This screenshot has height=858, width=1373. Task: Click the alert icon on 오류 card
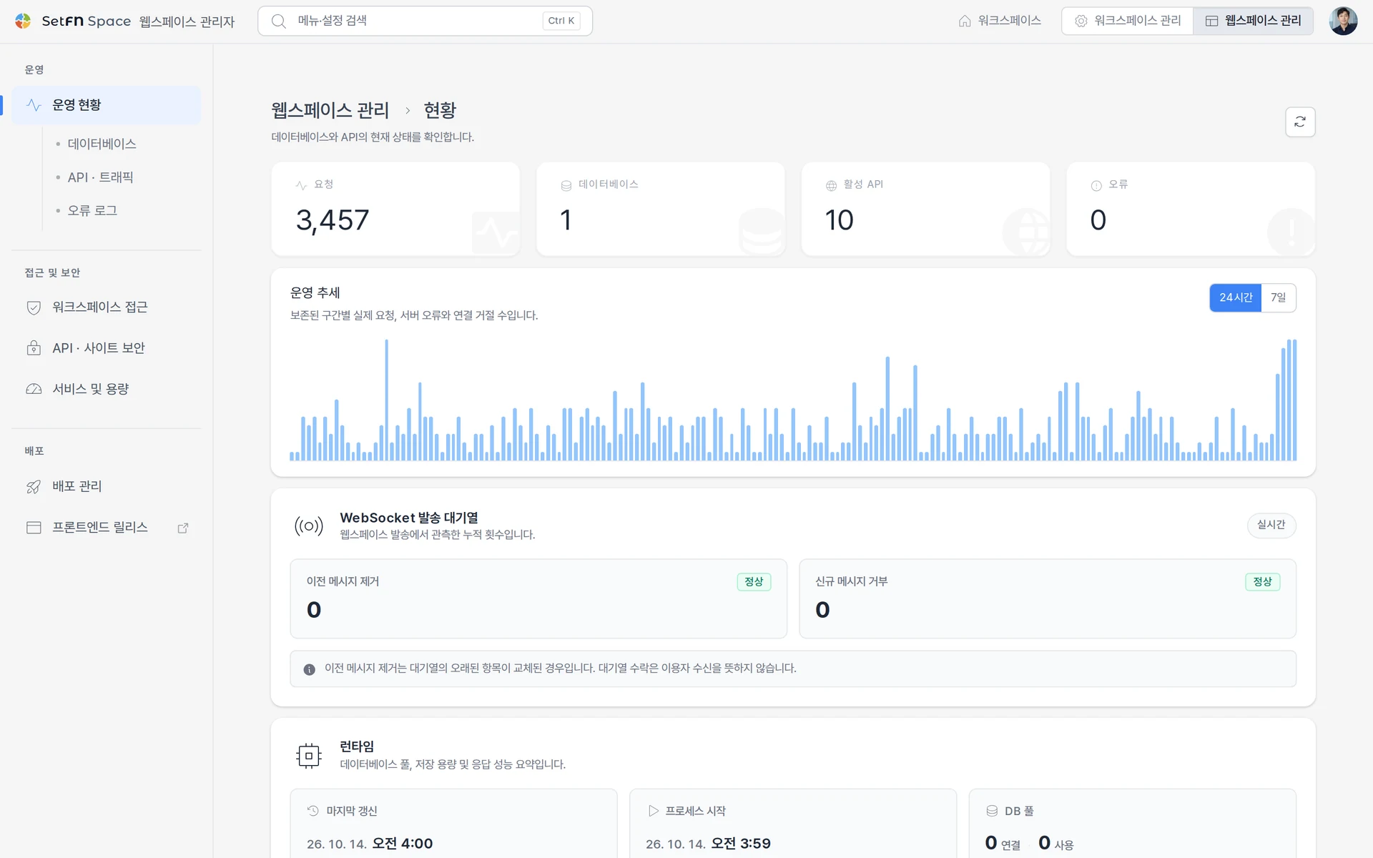tap(1096, 185)
